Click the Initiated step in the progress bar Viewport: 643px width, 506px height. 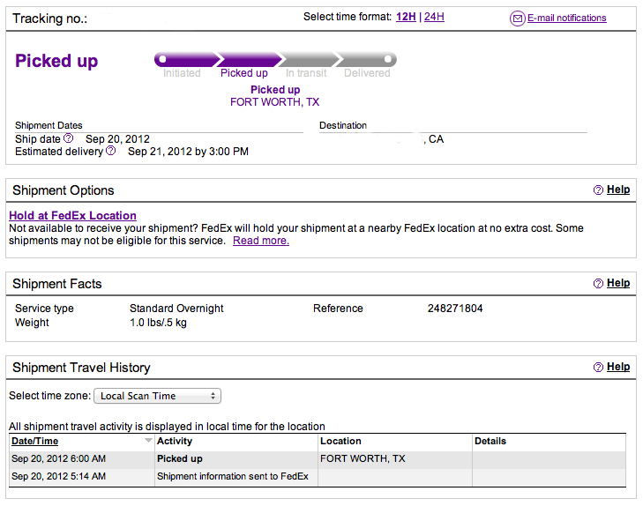(x=185, y=60)
